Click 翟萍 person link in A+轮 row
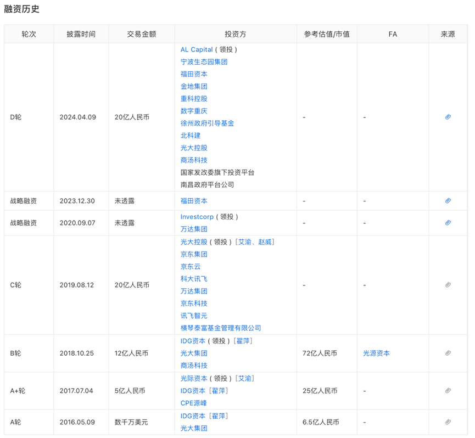This screenshot has height=438, width=475. point(219,391)
